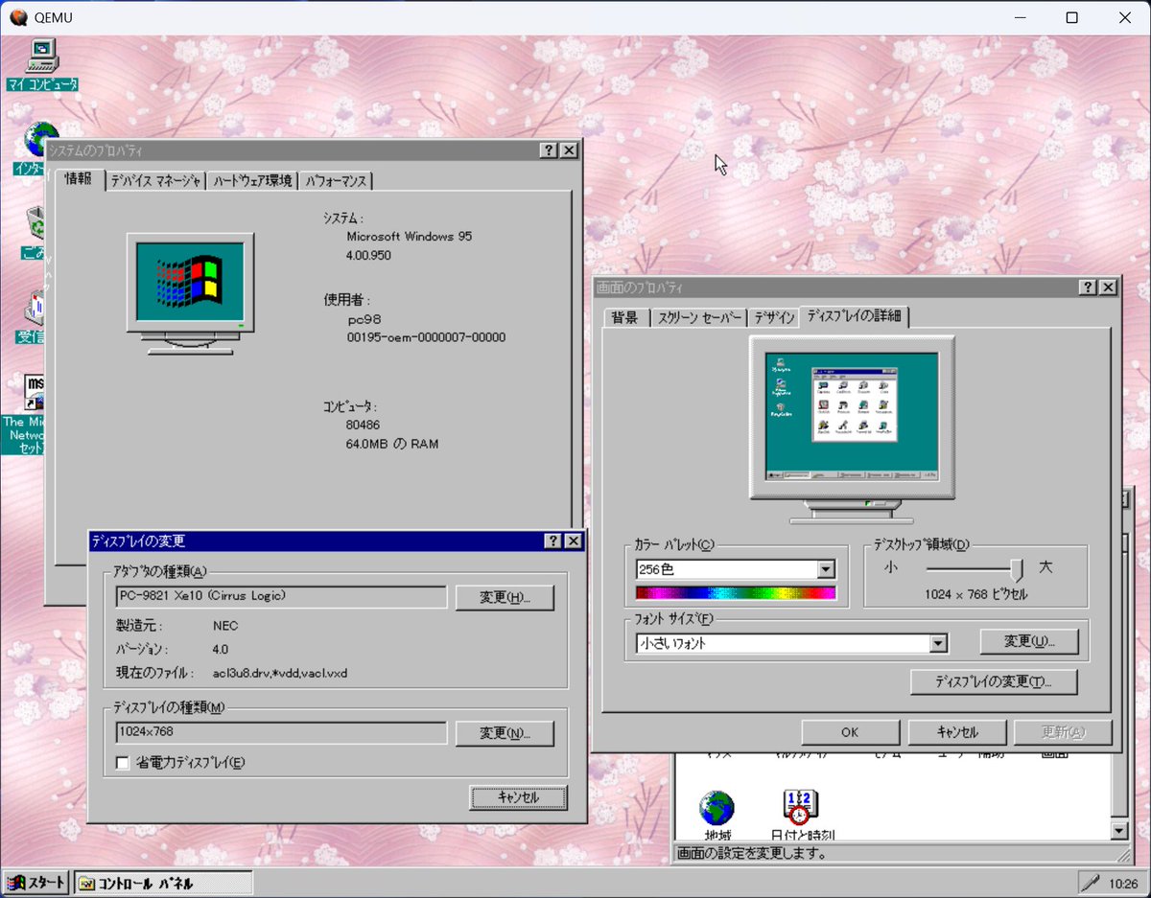Switch to the 情報 tab
Image resolution: width=1151 pixels, height=898 pixels.
(x=79, y=179)
